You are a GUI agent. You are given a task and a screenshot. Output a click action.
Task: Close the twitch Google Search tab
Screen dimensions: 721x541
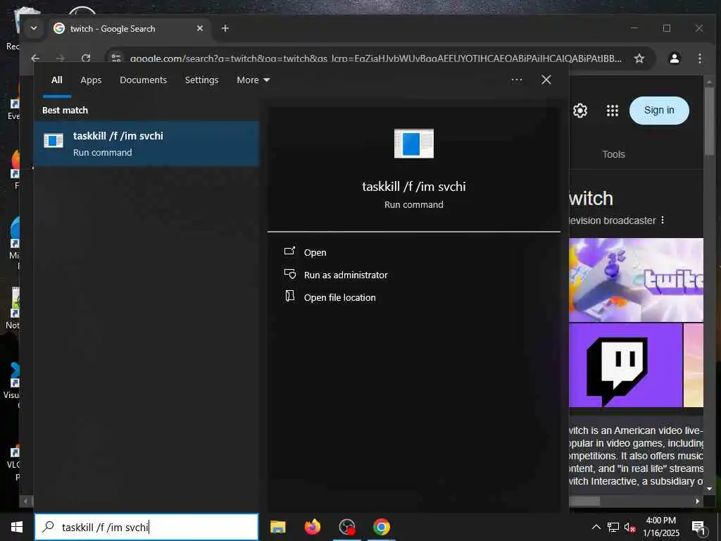click(200, 28)
